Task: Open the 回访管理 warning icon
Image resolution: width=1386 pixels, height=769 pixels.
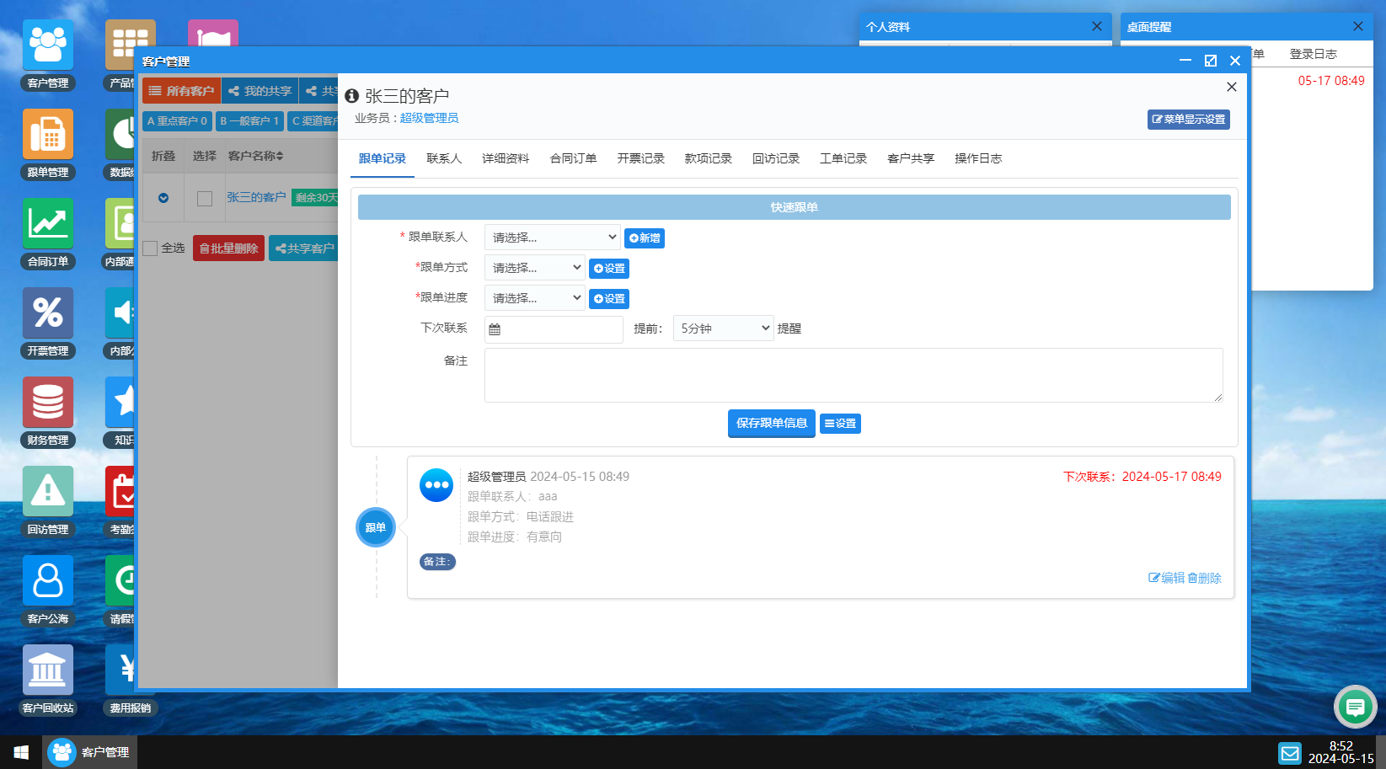Action: click(x=48, y=492)
